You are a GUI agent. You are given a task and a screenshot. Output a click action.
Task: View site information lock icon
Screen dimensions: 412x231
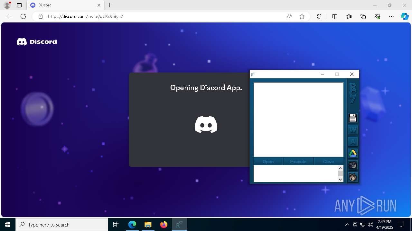point(41,16)
